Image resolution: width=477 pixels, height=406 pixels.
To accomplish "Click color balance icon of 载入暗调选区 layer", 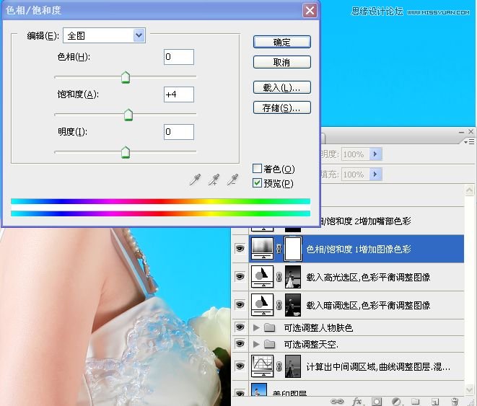I will [263, 305].
